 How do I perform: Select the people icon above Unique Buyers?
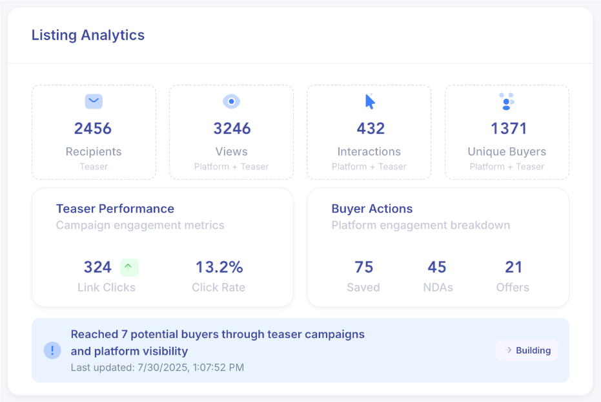[507, 101]
